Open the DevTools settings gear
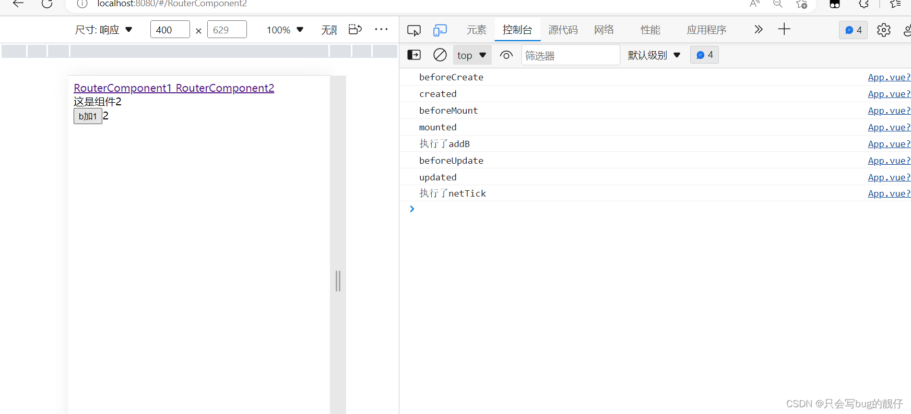Image resolution: width=911 pixels, height=414 pixels. 883,30
